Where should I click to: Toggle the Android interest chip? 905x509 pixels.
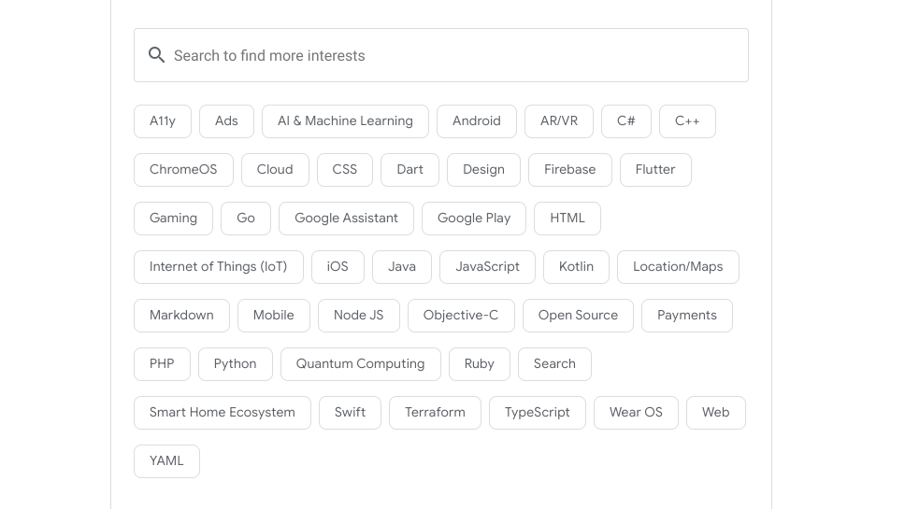click(476, 121)
